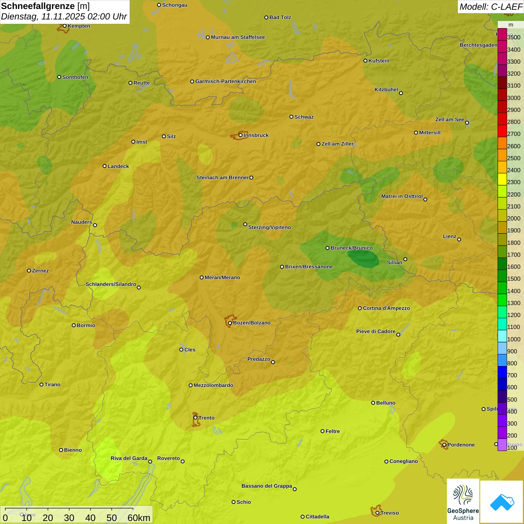The height and width of the screenshot is (524, 524).
Task: Click the "Meran/Merano" label
Action: [222, 277]
